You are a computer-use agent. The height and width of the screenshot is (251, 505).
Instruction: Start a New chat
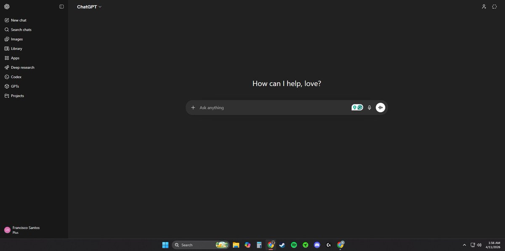[34, 20]
